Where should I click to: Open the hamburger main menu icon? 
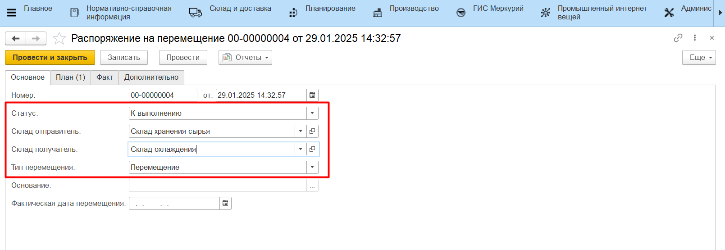(x=12, y=13)
